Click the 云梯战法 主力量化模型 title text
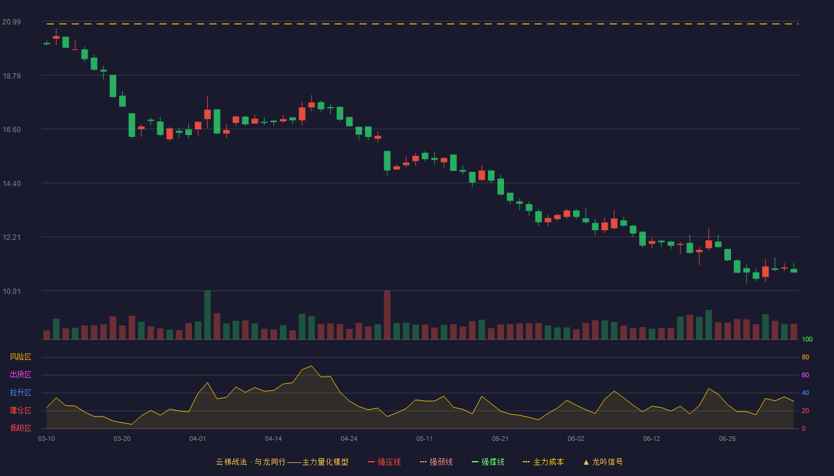This screenshot has width=834, height=476. pyautogui.click(x=282, y=462)
